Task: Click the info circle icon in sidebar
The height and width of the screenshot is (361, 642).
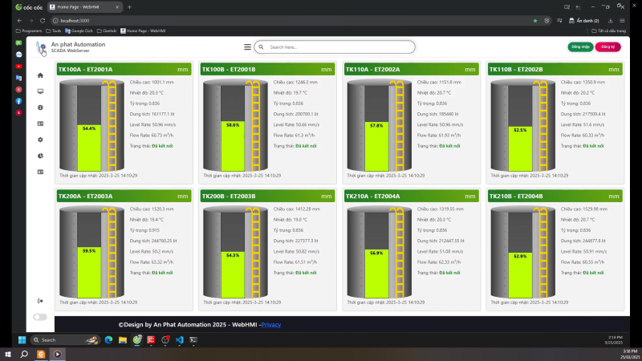Action: (x=40, y=107)
